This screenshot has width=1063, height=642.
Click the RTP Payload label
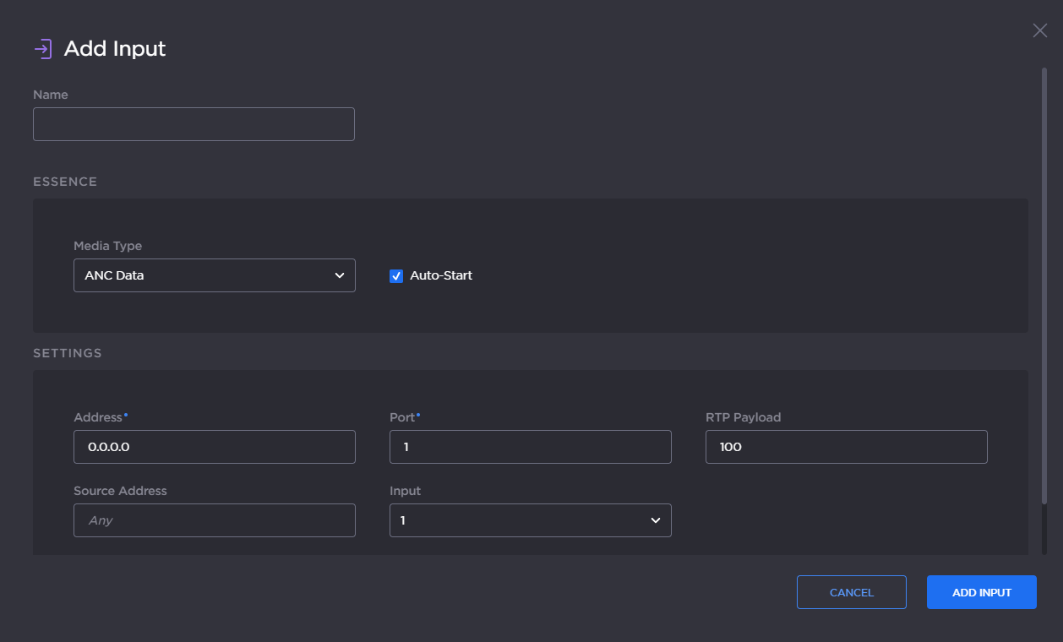[x=743, y=417]
